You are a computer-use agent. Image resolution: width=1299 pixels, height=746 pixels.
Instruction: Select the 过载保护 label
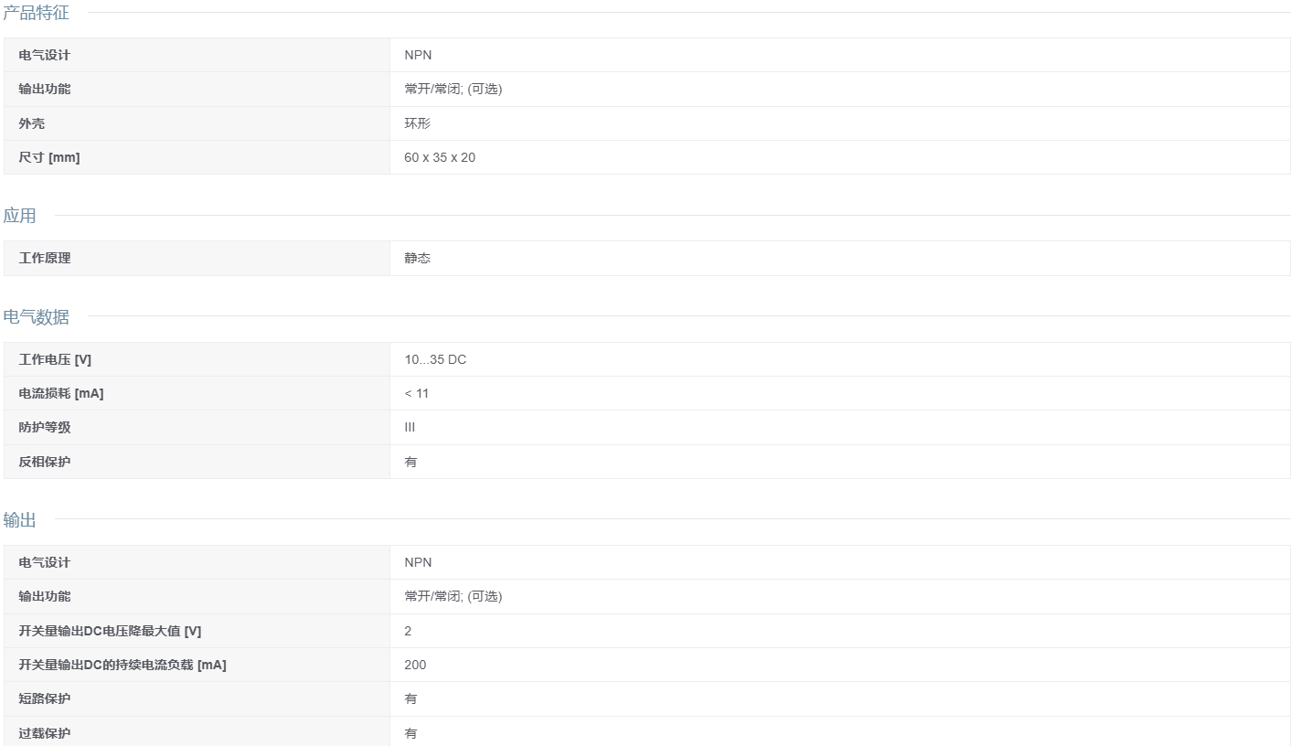[44, 733]
